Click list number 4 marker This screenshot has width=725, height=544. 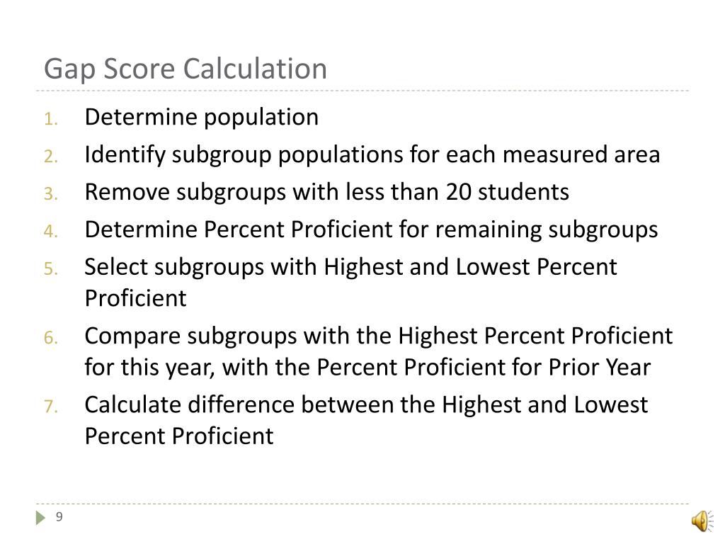[51, 232]
